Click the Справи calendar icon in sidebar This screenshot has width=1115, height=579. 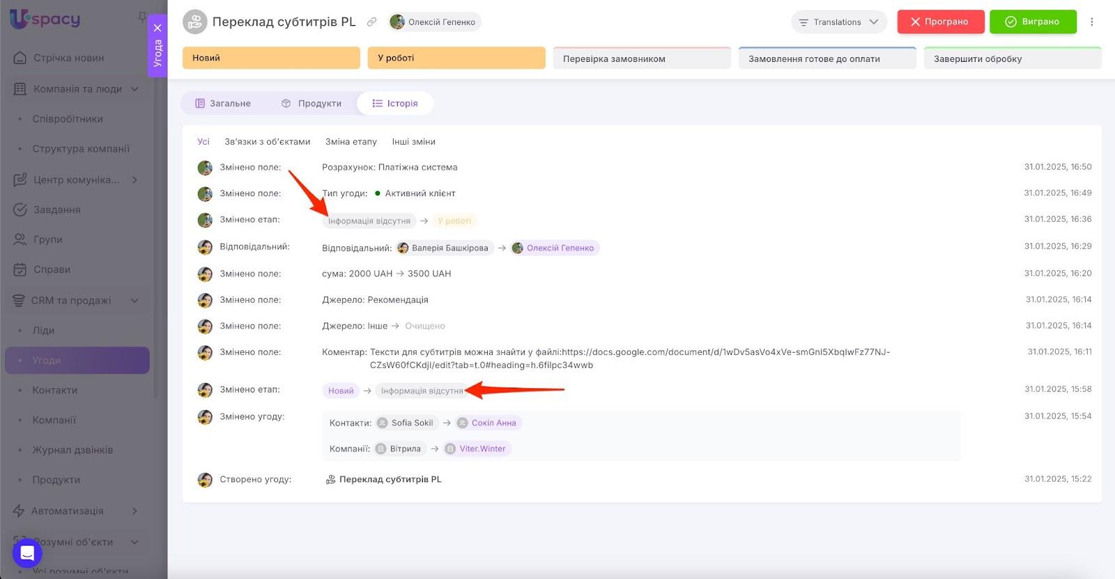(20, 269)
